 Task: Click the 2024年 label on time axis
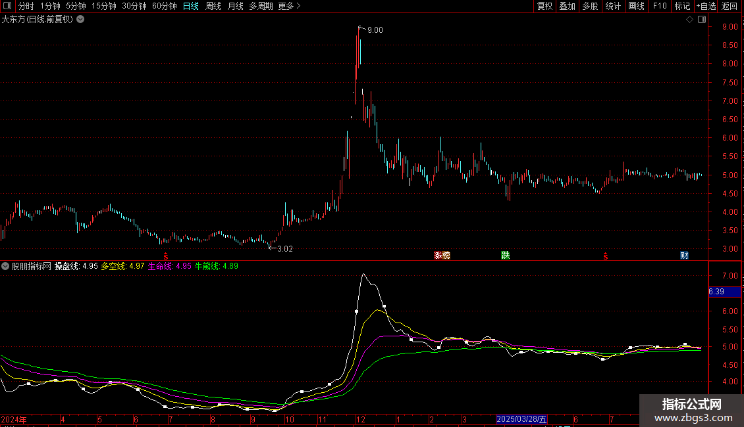[14, 420]
